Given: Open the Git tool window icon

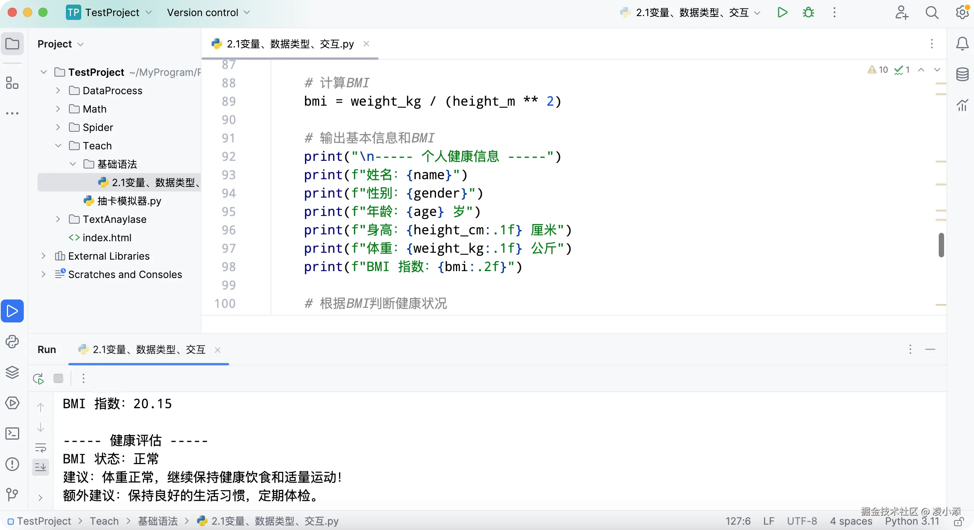Looking at the screenshot, I should point(12,494).
